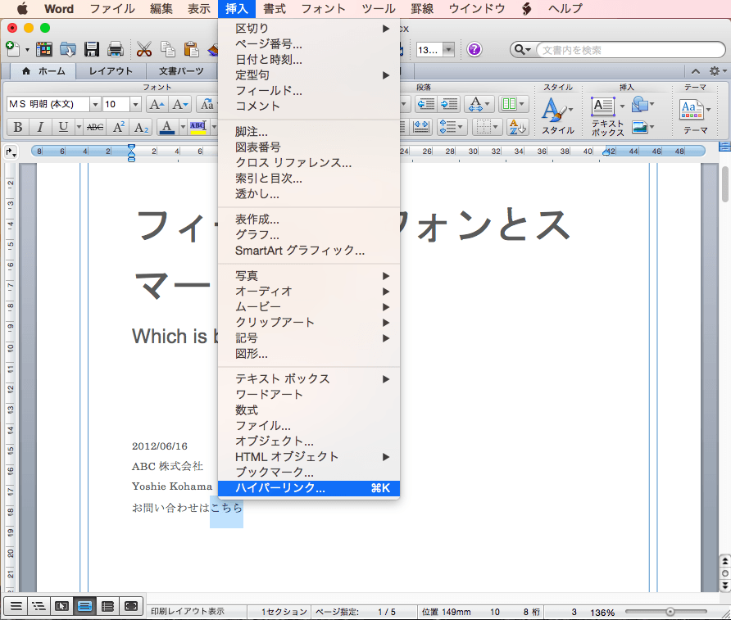Image resolution: width=731 pixels, height=620 pixels.
Task: Toggle Bold formatting
Action: [x=18, y=127]
